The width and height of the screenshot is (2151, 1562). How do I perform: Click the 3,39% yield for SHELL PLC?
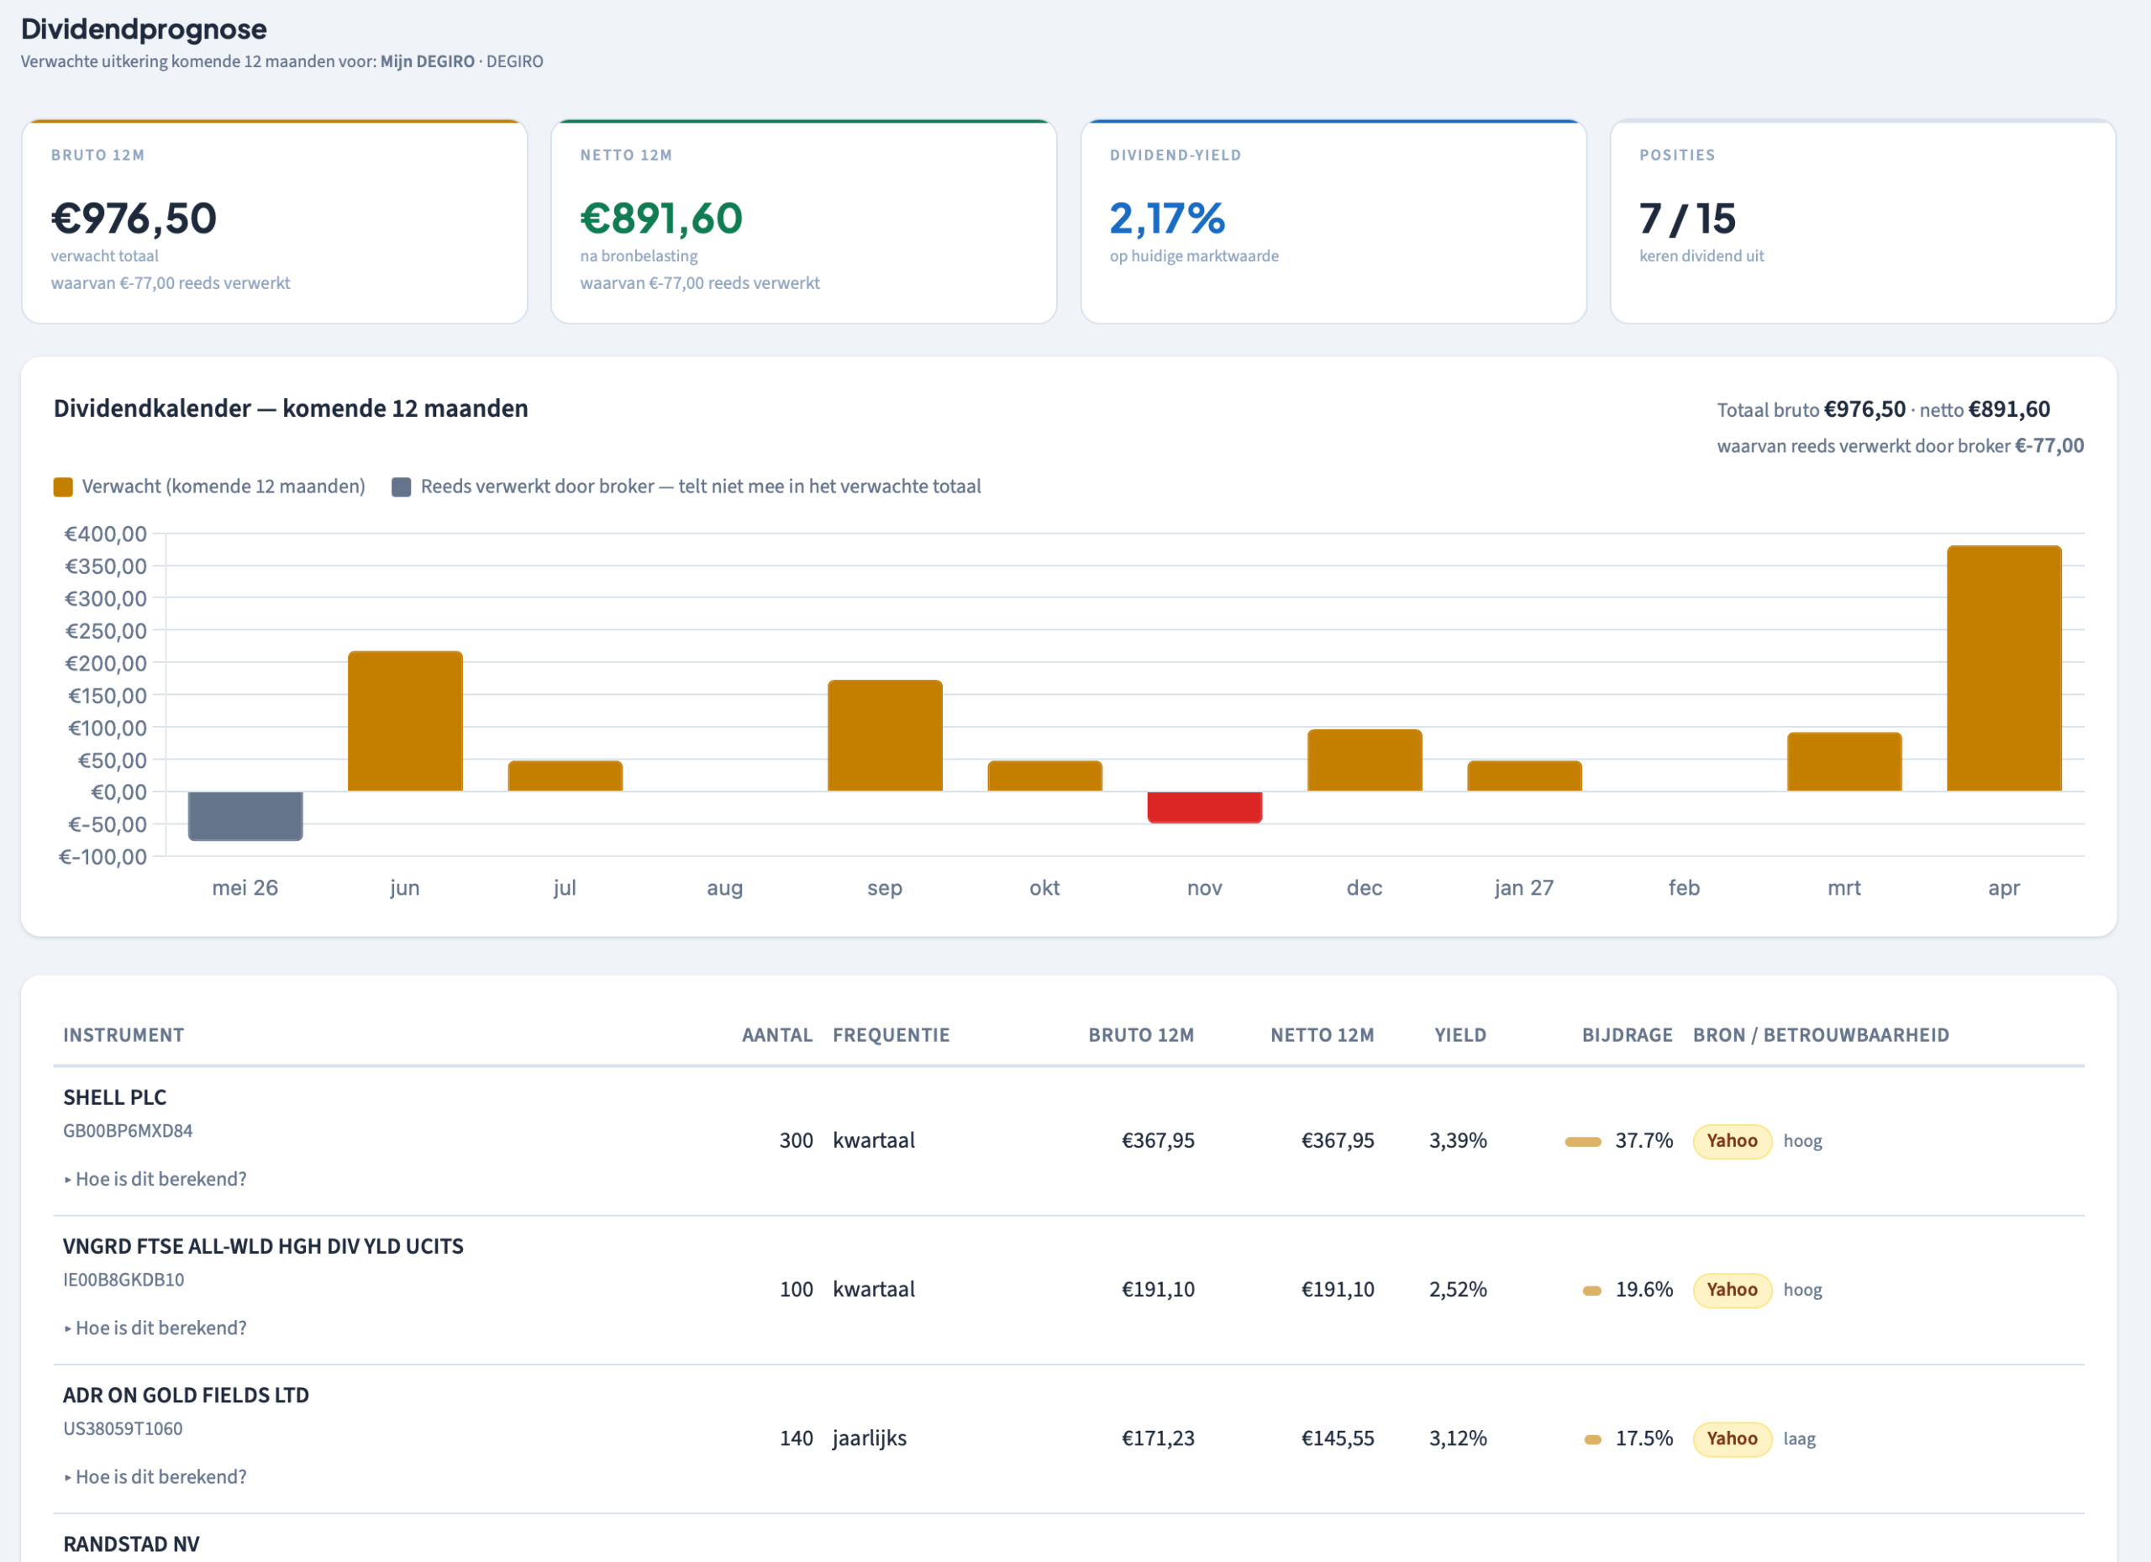click(1458, 1141)
